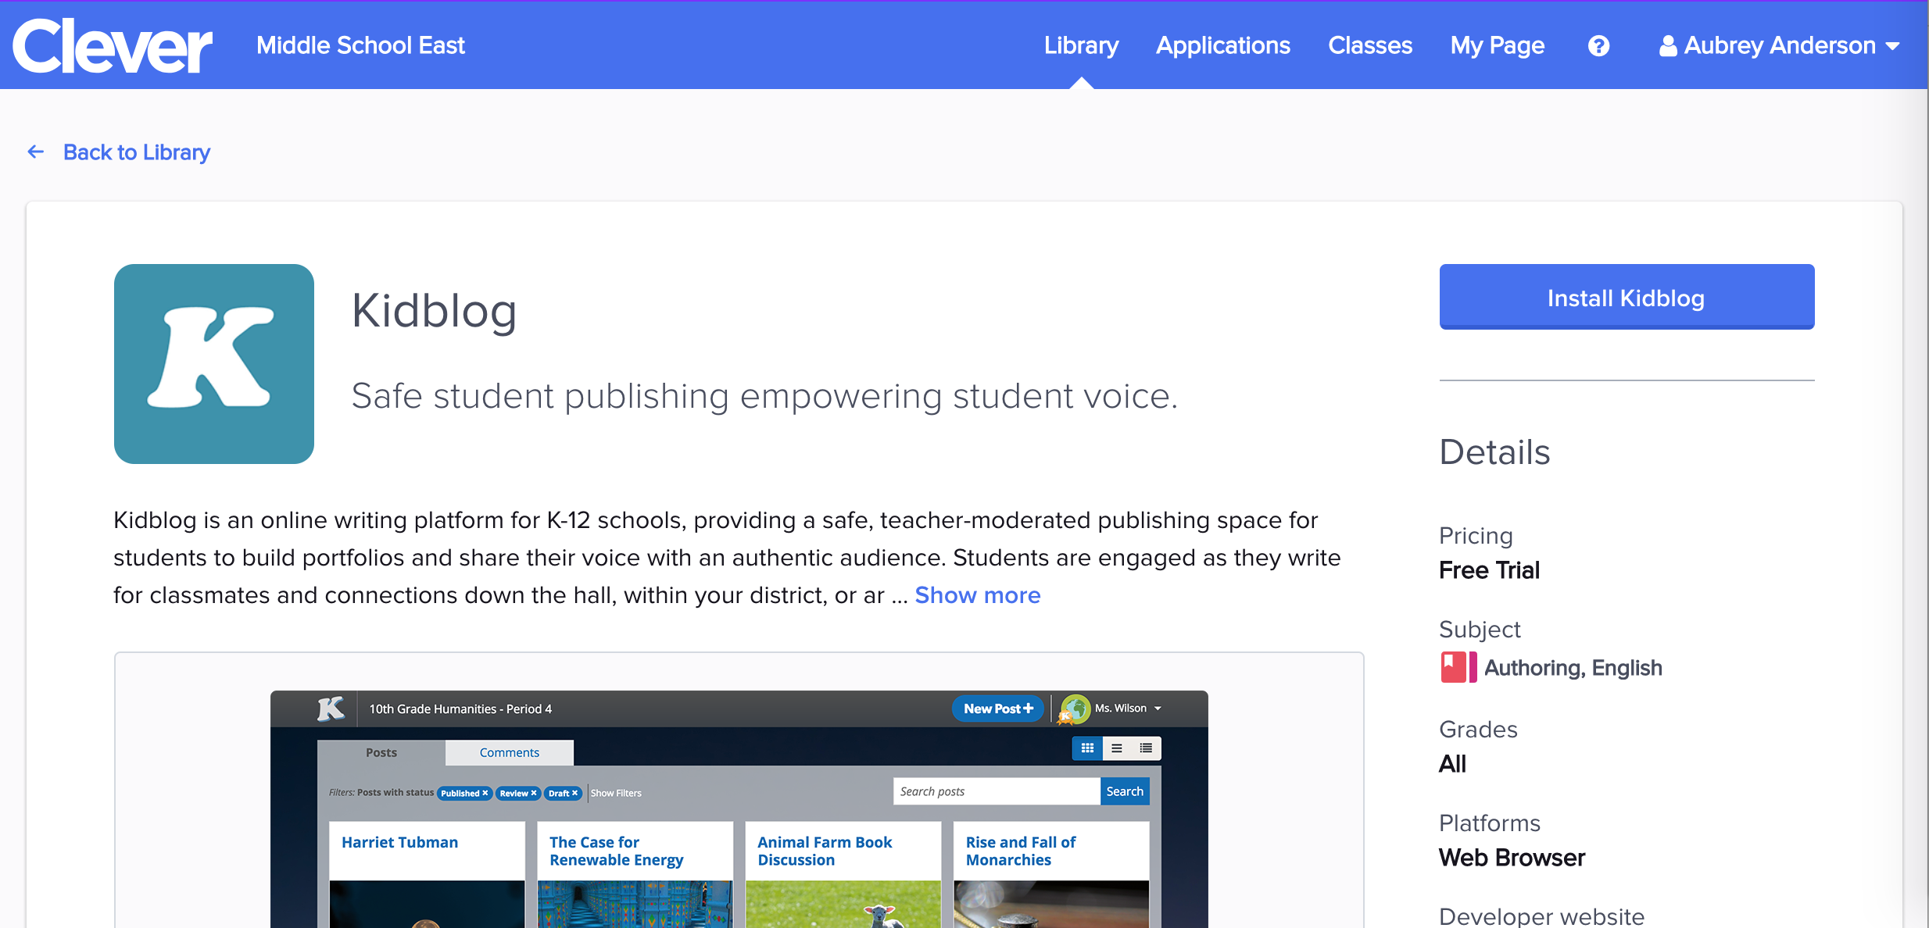Click the back arrow icon
Screen dimensions: 1929x928
tap(36, 152)
